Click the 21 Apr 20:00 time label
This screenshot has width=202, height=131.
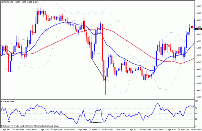coord(56,129)
